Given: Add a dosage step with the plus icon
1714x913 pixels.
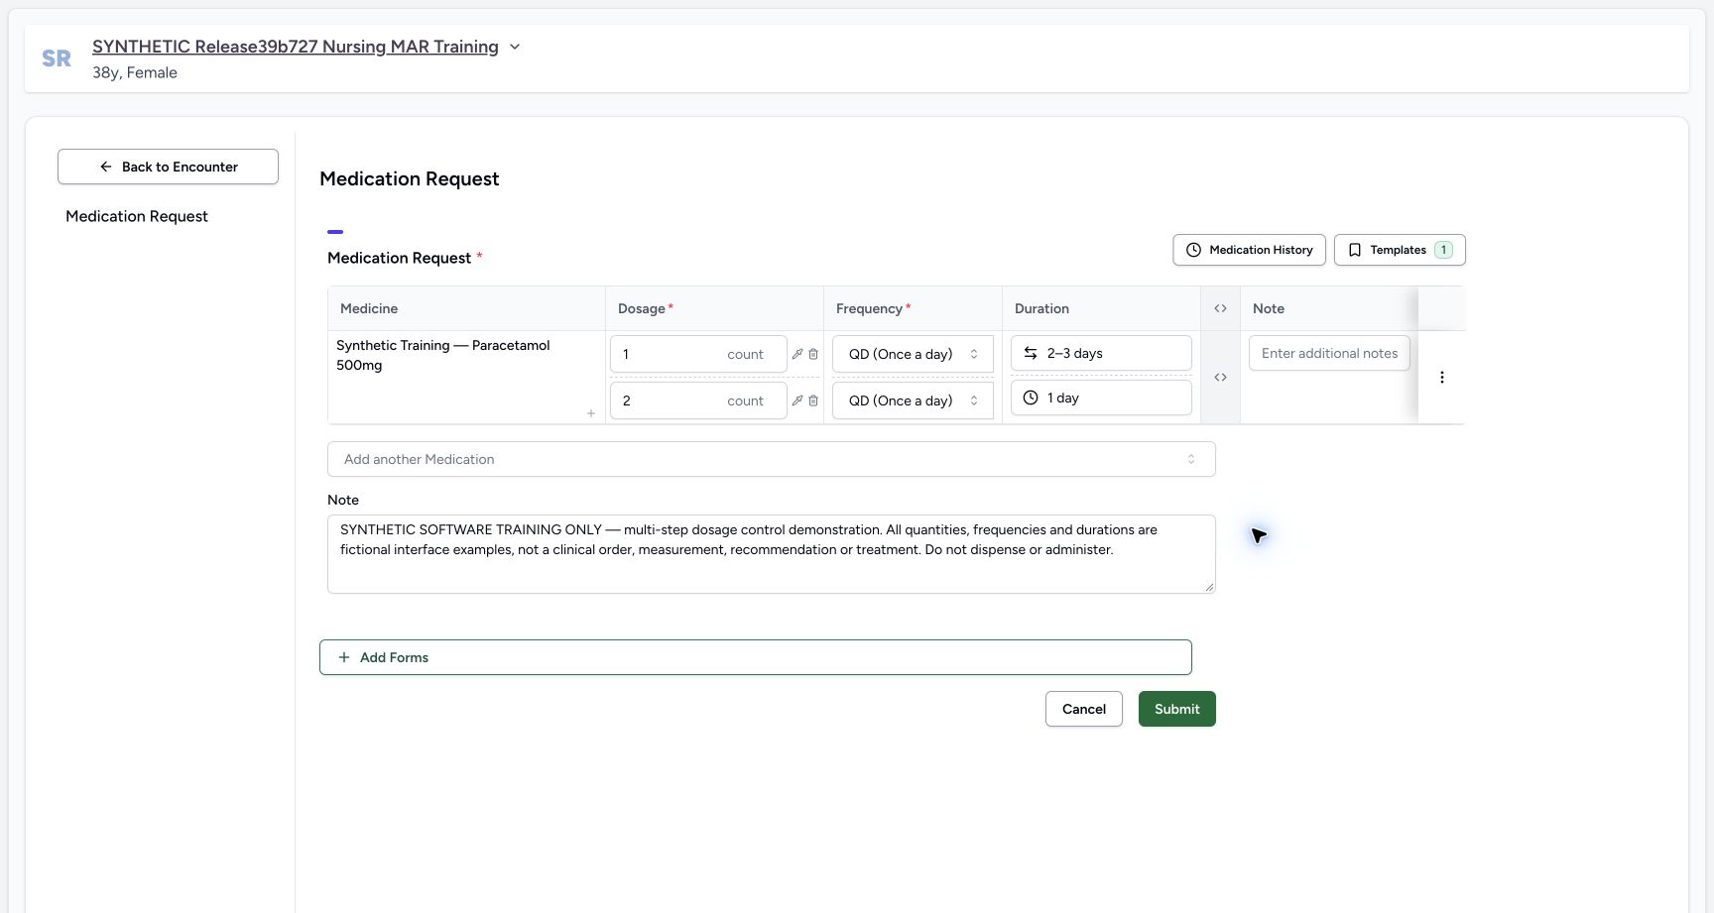Looking at the screenshot, I should [x=591, y=413].
